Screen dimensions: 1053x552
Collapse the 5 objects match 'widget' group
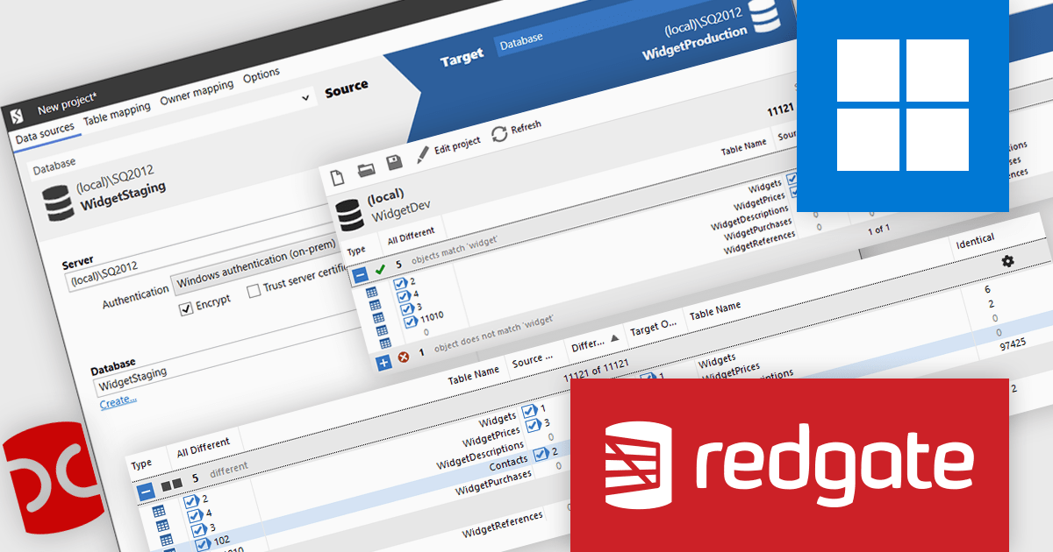tap(360, 275)
